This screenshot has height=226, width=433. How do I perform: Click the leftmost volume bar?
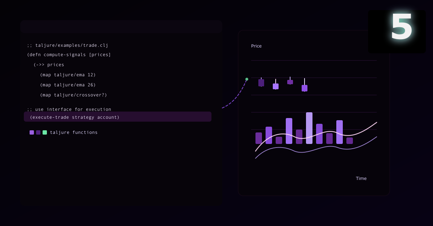pyautogui.click(x=259, y=138)
